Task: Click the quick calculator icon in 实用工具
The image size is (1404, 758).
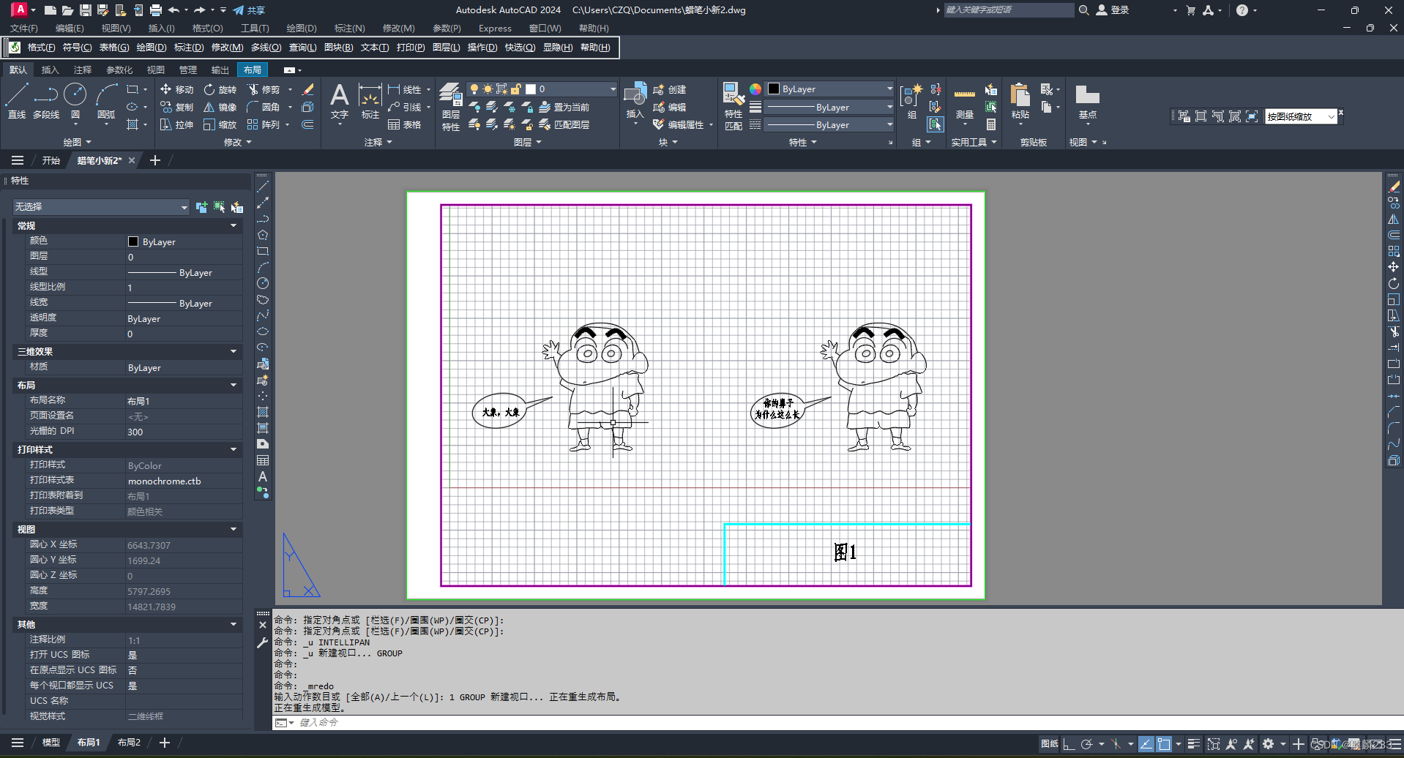Action: pos(991,124)
